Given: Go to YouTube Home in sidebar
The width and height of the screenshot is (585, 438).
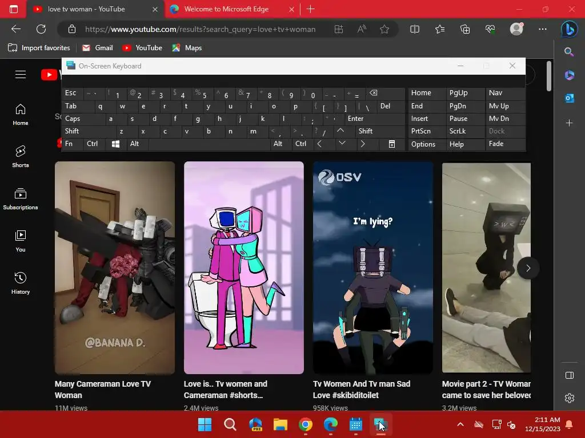Looking at the screenshot, I should [21, 115].
